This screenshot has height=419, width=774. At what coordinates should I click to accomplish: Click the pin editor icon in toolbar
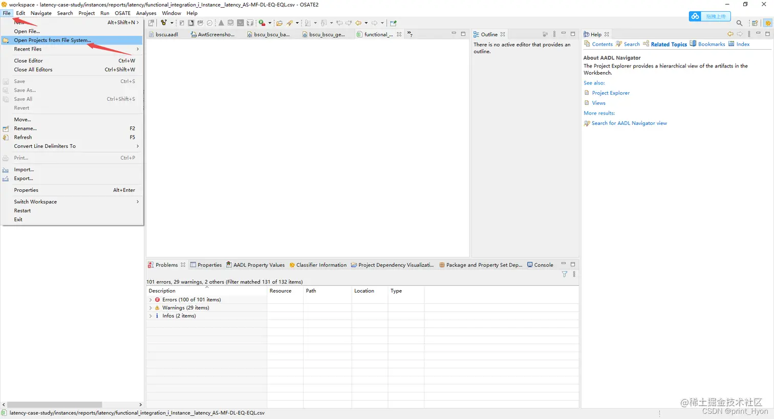point(393,23)
